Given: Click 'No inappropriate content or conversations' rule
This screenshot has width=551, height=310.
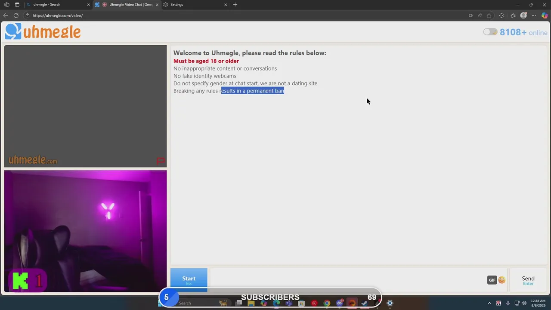Looking at the screenshot, I should tap(225, 68).
